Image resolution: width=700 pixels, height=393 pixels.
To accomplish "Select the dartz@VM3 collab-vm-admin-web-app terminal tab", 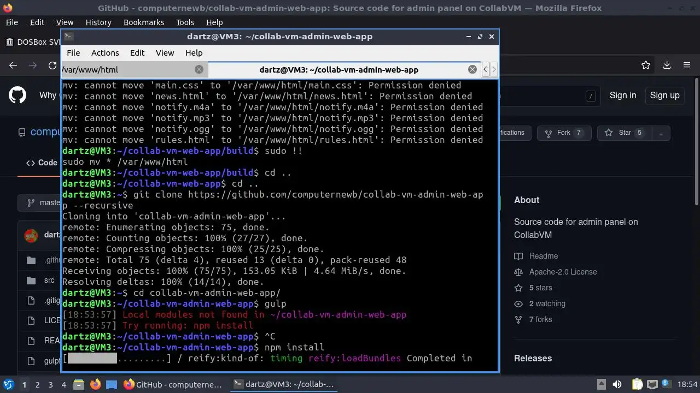I will tap(339, 69).
